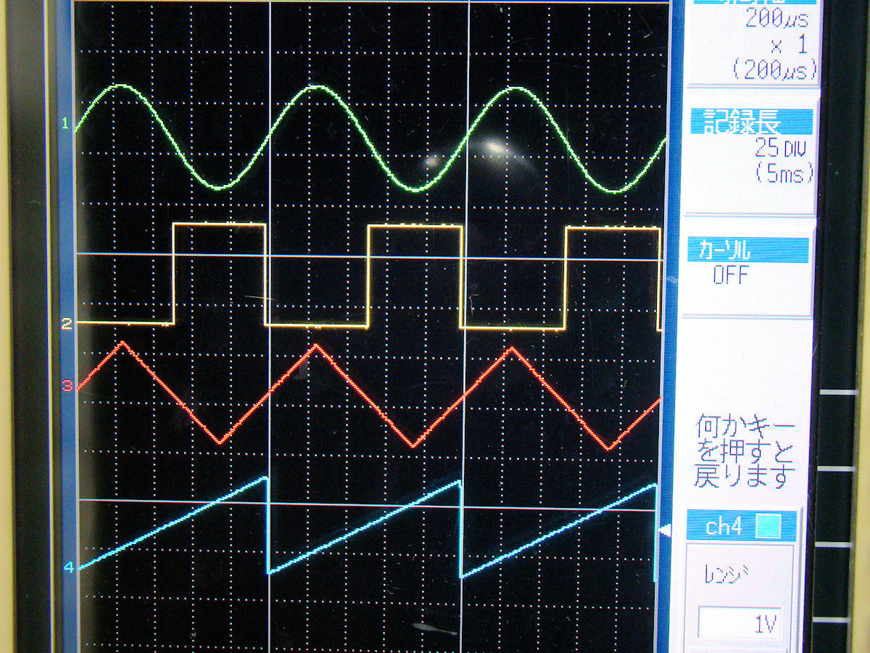Toggle the cursor OFF value
Image resolution: width=870 pixels, height=653 pixels.
click(730, 276)
